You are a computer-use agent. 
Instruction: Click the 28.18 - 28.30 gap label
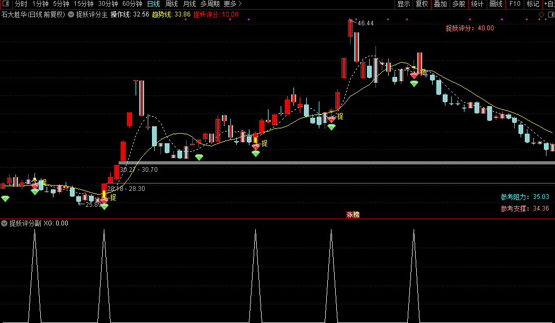pyautogui.click(x=126, y=189)
